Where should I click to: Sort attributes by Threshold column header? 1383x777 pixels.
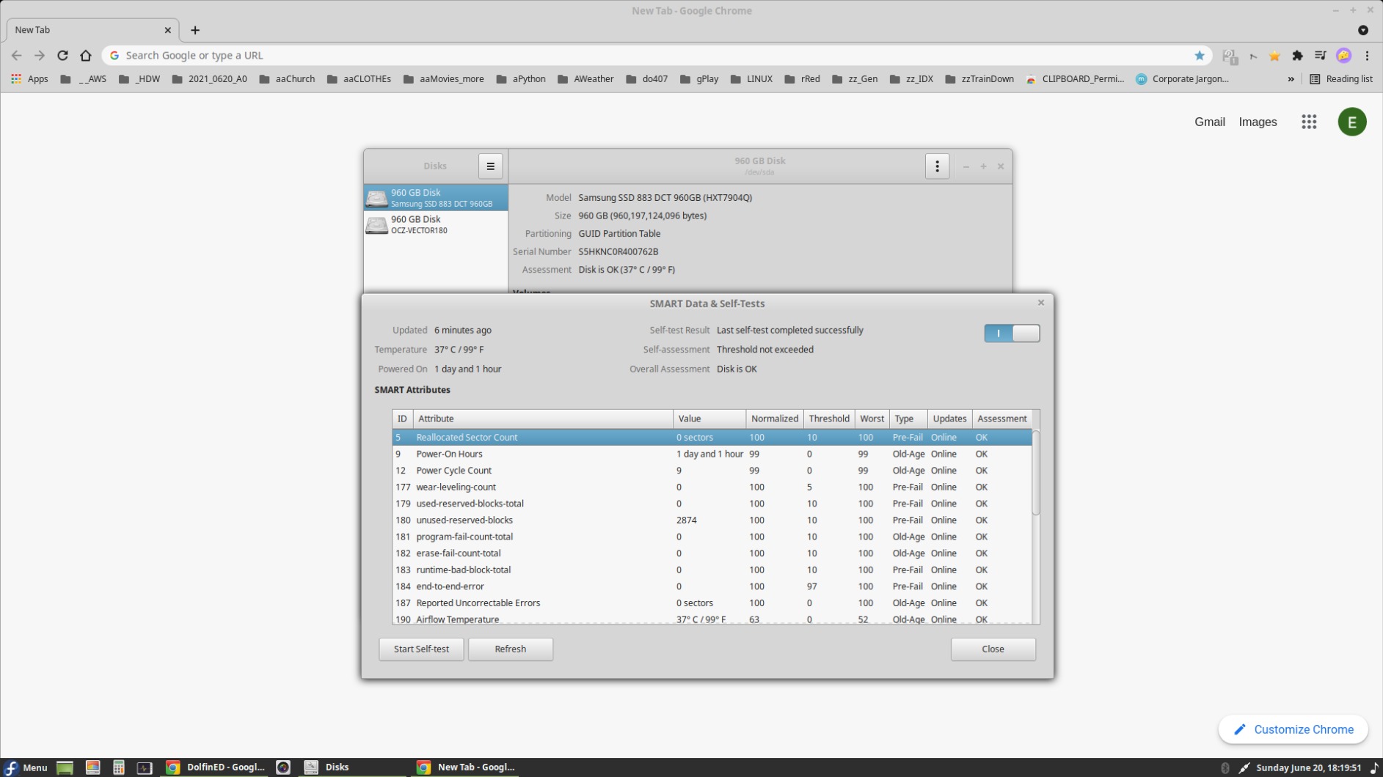point(828,419)
